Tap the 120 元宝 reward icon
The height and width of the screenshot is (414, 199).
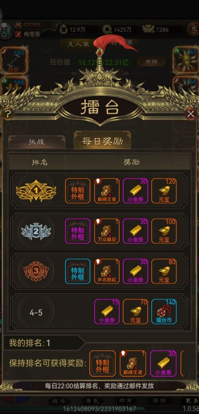164,191
